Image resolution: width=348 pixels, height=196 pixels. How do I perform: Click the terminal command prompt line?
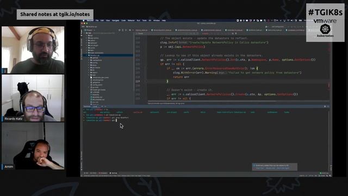(100, 120)
